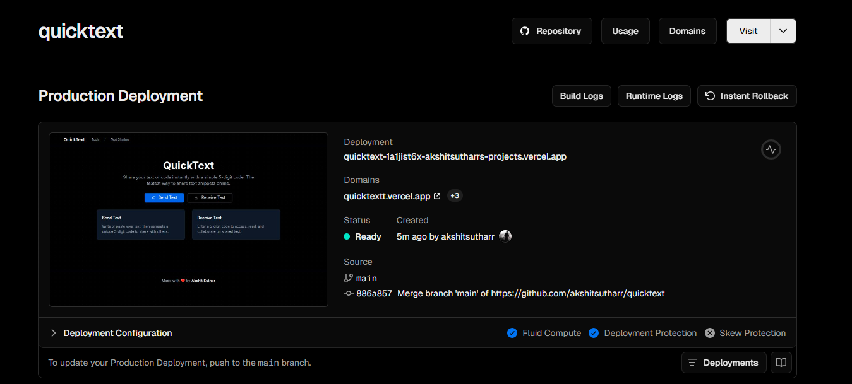Open the Deployments list button
The height and width of the screenshot is (384, 852).
tap(724, 363)
